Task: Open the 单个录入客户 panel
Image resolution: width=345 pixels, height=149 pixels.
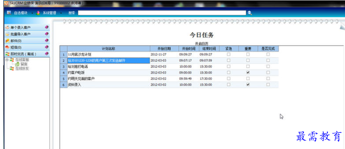Action: pyautogui.click(x=27, y=28)
